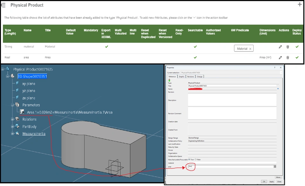The height and width of the screenshot is (186, 305).
Task: Open the hamburger menu beside Physical Product
Action: point(4,5)
